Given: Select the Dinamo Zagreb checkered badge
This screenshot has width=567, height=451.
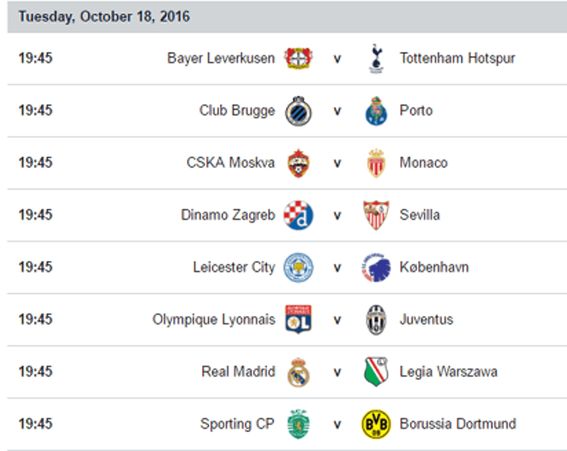Looking at the screenshot, I should [x=298, y=215].
